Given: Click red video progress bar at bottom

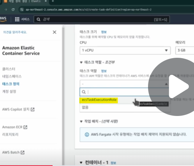Looking at the screenshot, I should point(26,166).
